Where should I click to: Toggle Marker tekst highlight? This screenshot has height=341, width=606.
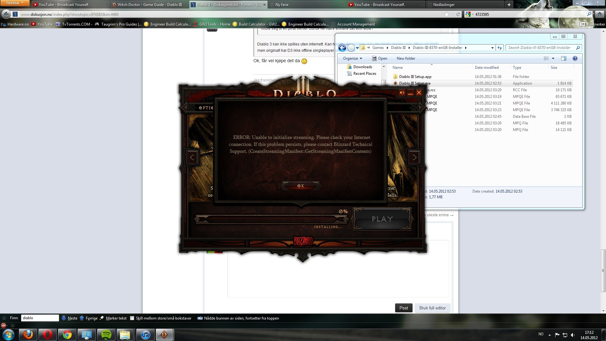(113, 318)
